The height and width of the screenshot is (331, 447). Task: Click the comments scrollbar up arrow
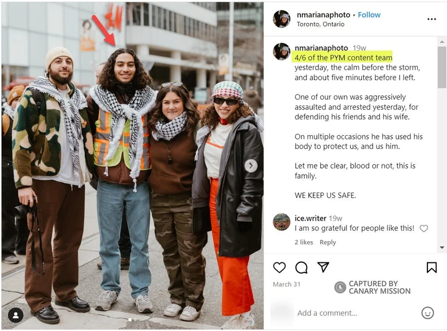point(441,42)
